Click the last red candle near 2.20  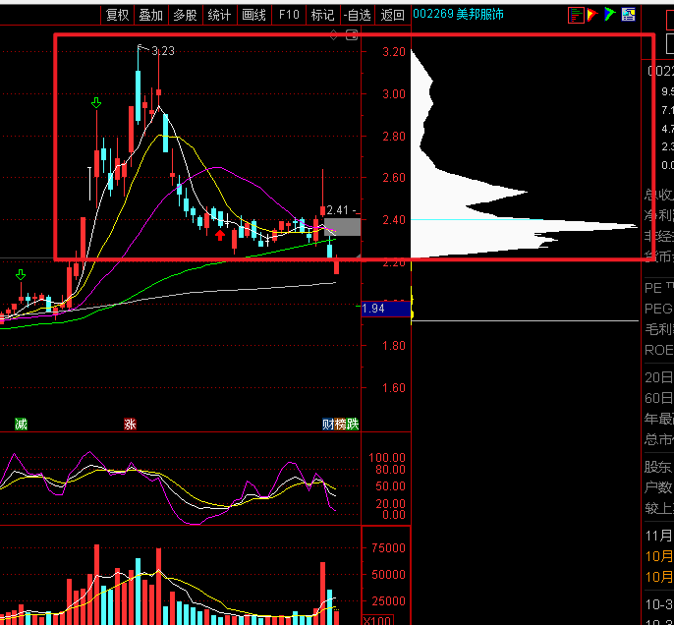pyautogui.click(x=337, y=267)
